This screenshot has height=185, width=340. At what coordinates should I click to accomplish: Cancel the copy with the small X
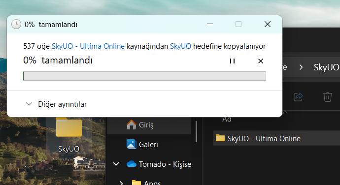pos(261,61)
